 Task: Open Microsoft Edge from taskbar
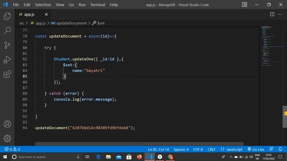[98, 157]
